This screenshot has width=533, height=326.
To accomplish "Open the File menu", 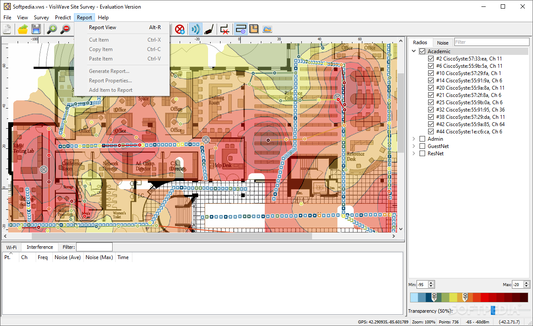I will [7, 18].
